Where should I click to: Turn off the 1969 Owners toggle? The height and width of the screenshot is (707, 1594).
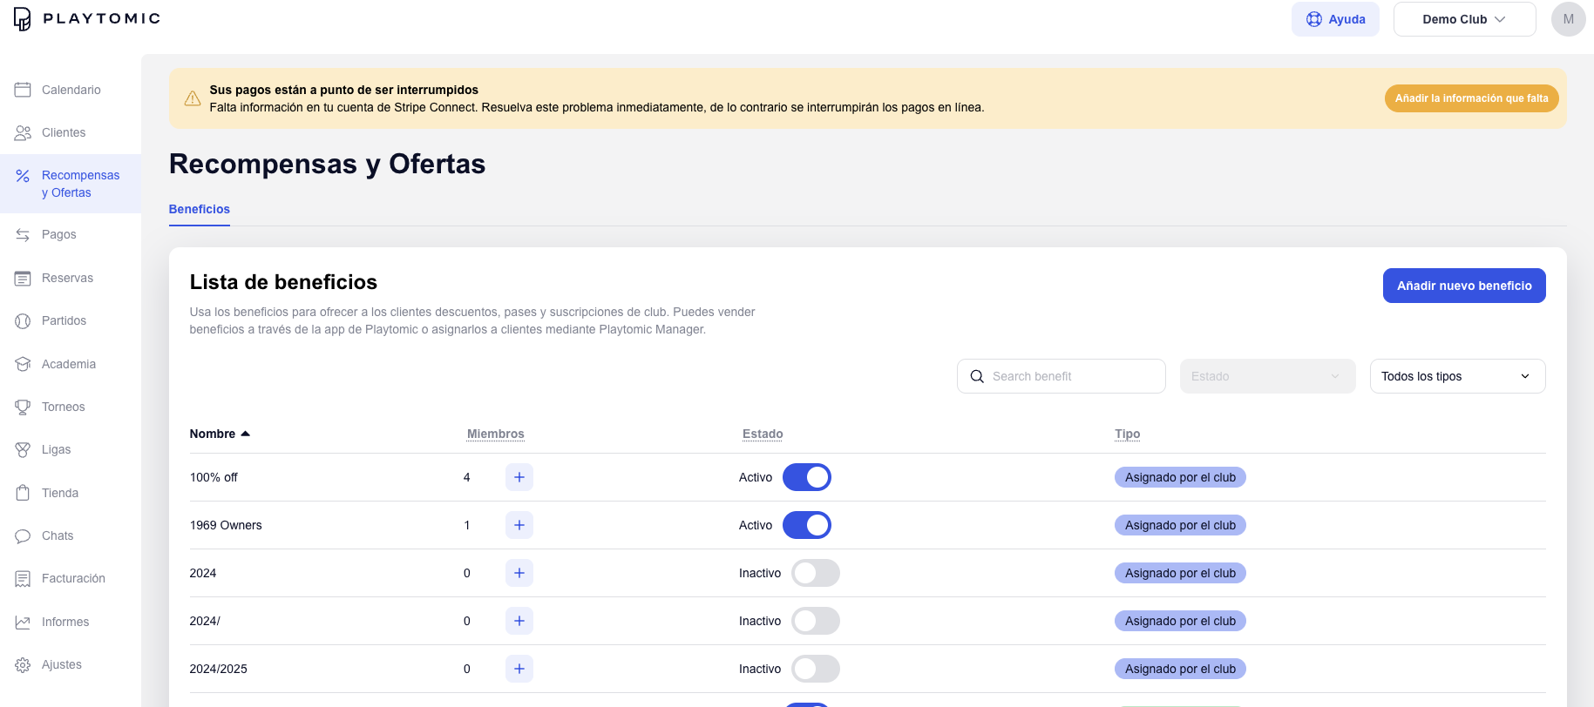[806, 525]
